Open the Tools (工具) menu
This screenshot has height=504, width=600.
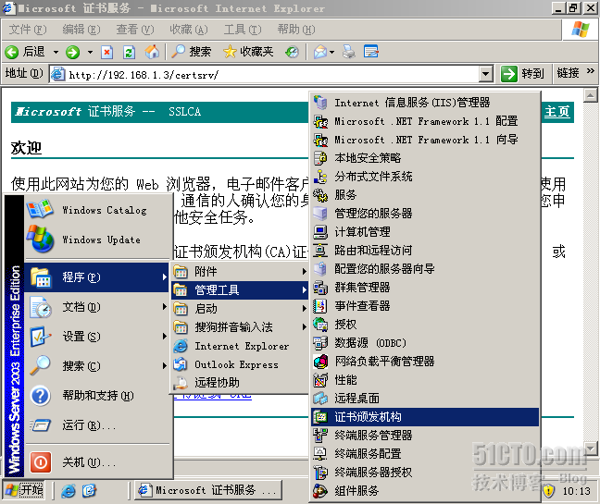point(243,30)
